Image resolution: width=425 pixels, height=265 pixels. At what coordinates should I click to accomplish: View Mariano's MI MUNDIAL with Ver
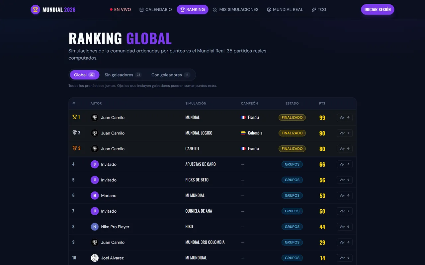[345, 195]
